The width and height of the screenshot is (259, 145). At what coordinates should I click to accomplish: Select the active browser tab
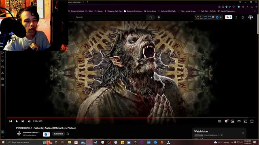74,2
